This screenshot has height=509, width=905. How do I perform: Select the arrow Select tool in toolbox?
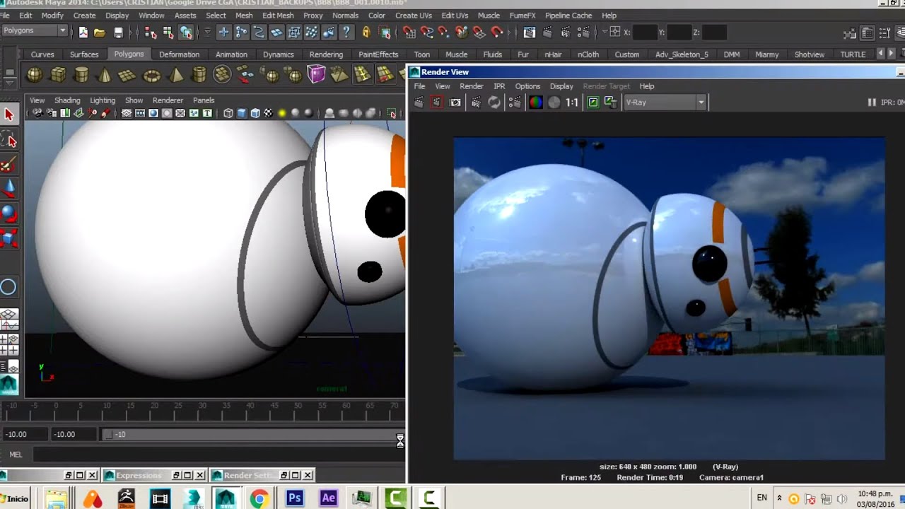click(x=8, y=115)
